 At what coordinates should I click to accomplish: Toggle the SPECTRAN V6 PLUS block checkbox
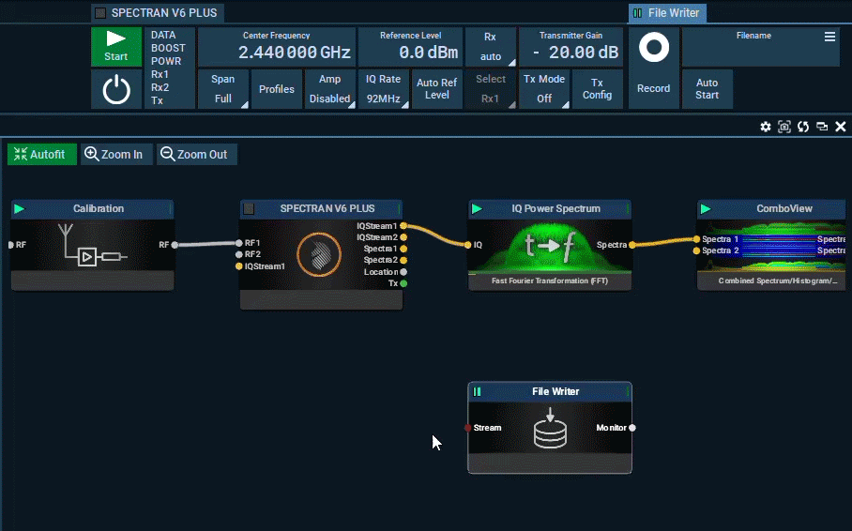[249, 208]
